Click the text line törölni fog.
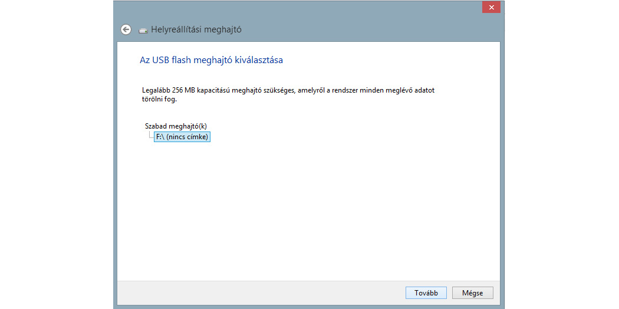The image size is (619, 309). (159, 99)
